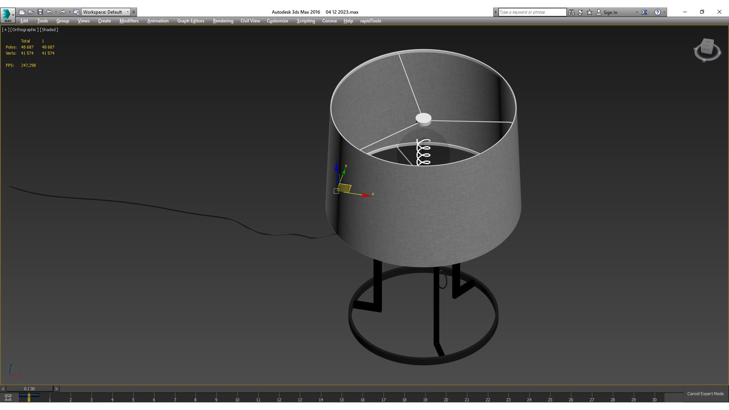The width and height of the screenshot is (729, 410).
Task: Save the scene with floppy icon
Action: pos(40,12)
